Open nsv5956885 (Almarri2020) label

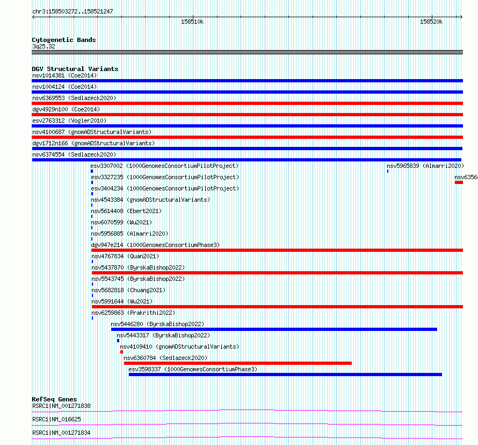pos(129,234)
